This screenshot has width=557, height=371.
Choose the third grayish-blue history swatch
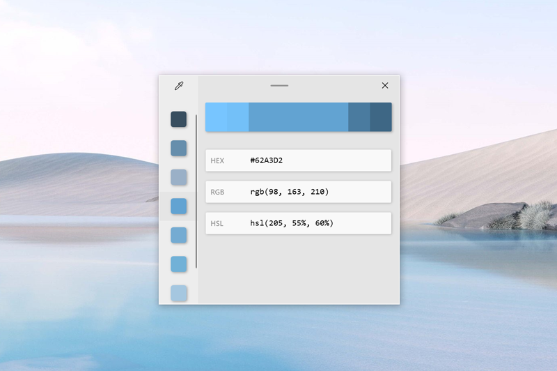click(x=179, y=177)
